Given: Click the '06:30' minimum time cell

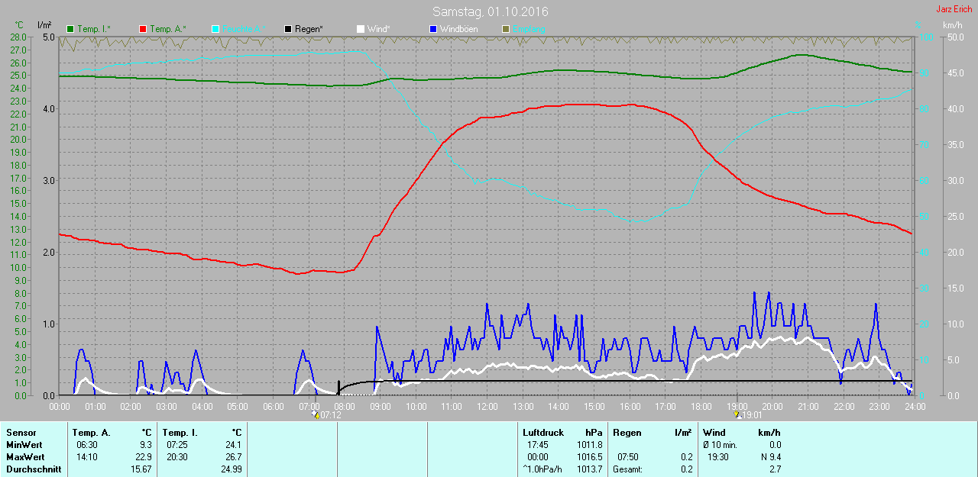Looking at the screenshot, I should tap(86, 445).
